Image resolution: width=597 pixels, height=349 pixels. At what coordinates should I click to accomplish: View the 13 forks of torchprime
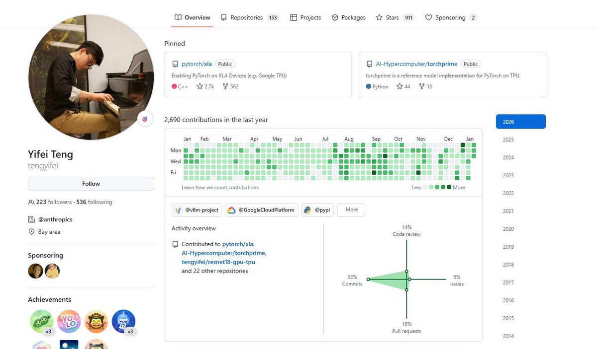(x=426, y=86)
